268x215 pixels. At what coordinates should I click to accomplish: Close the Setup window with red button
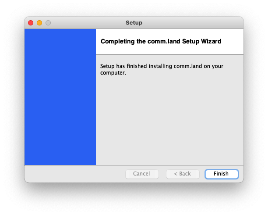(x=31, y=23)
